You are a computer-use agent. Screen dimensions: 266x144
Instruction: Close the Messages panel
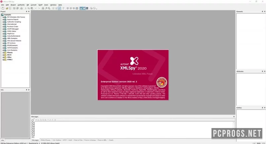click(234, 117)
